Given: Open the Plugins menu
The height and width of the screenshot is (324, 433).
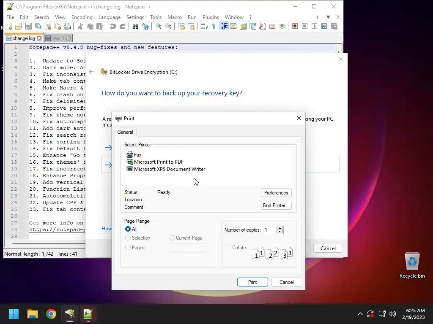Looking at the screenshot, I should pyautogui.click(x=211, y=17).
